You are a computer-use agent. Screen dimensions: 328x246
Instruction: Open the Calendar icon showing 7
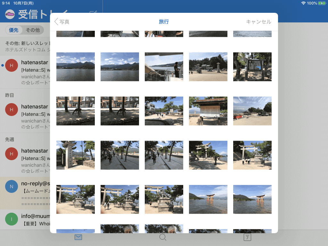tap(247, 237)
